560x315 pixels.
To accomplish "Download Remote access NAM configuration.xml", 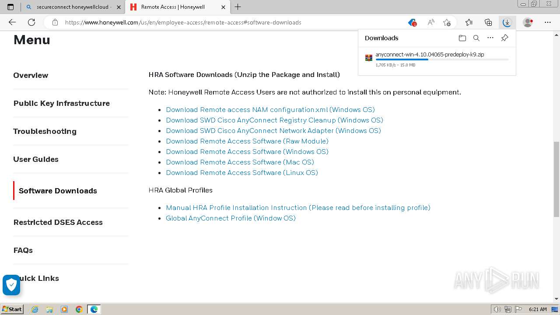I will [x=270, y=110].
